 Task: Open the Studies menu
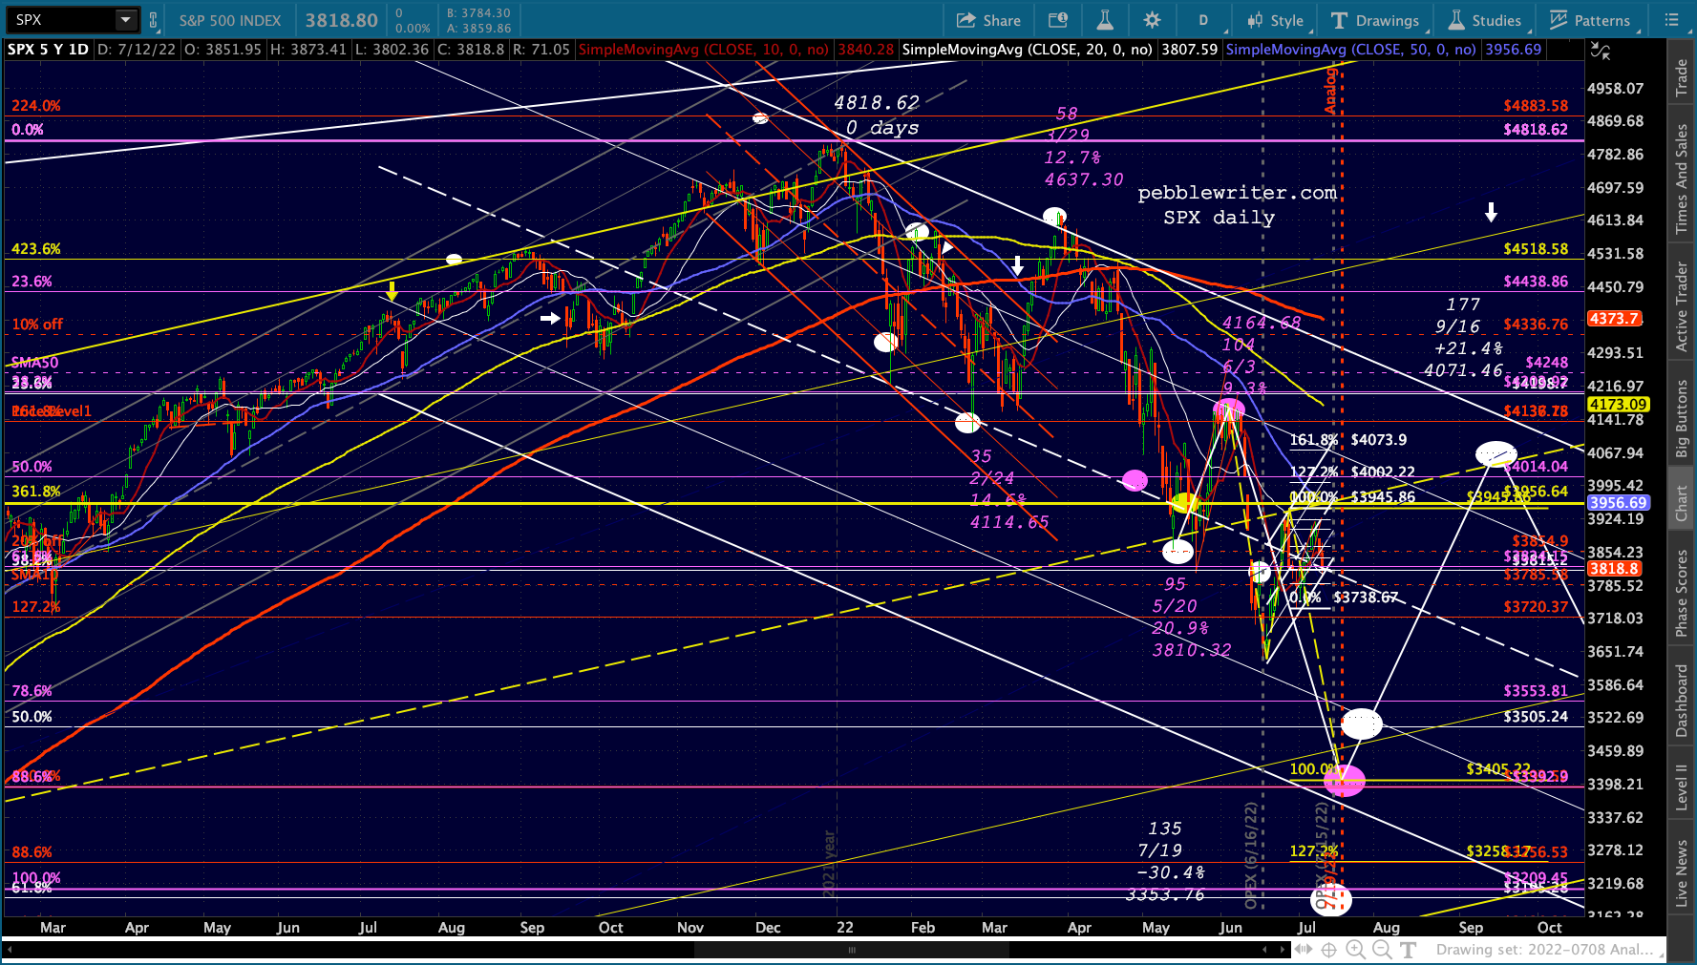click(x=1485, y=20)
